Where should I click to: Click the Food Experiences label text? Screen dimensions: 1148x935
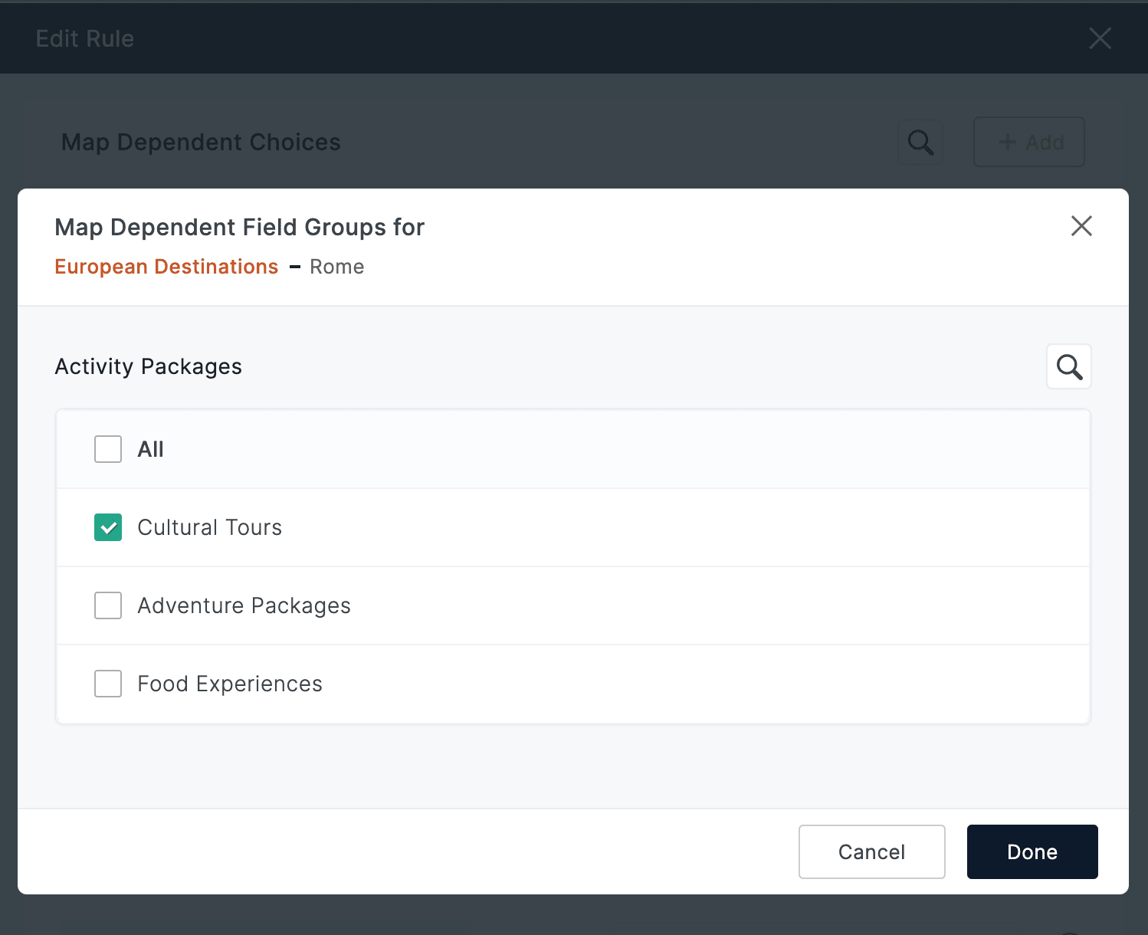pos(230,684)
